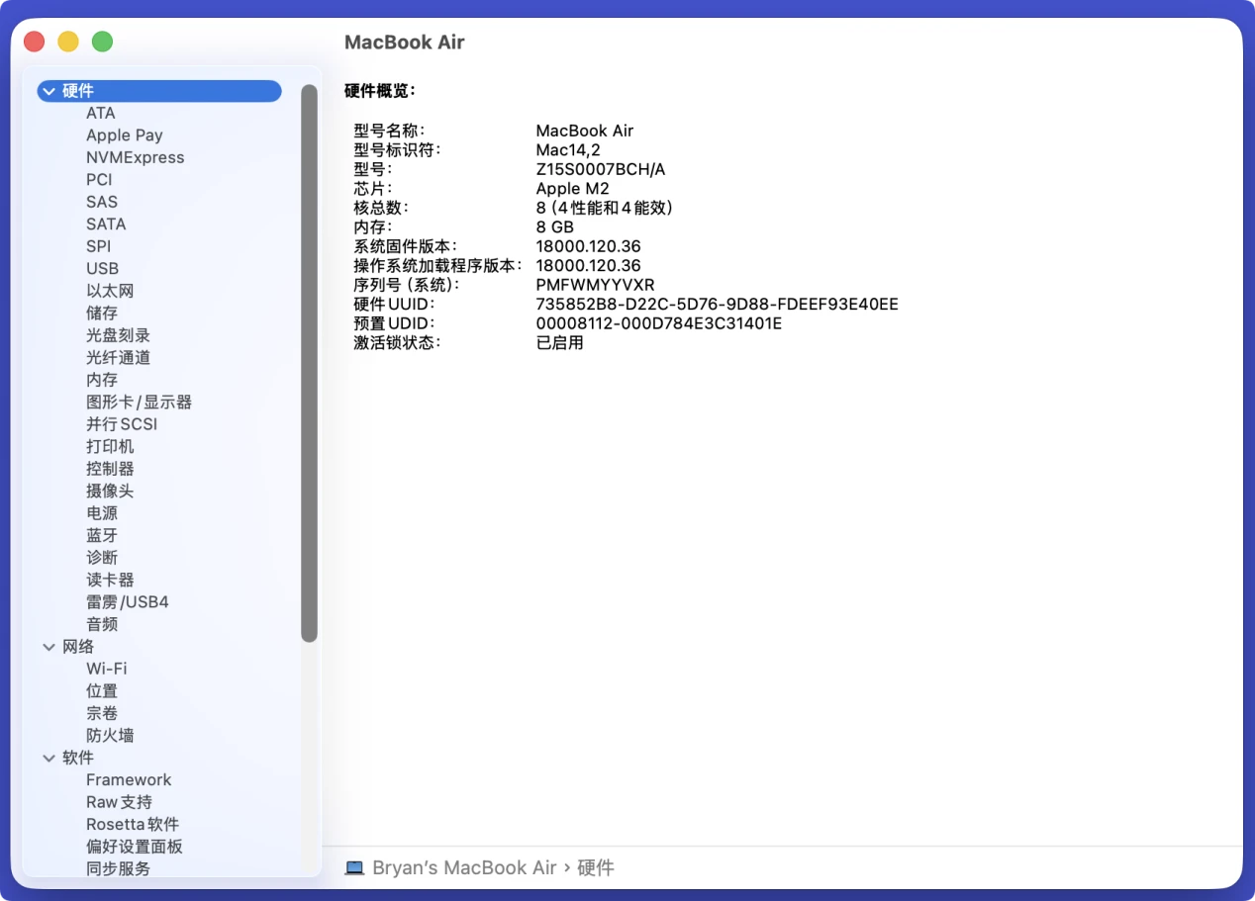The width and height of the screenshot is (1255, 901).
Task: Select 偏好设置面板 in the sidebar
Action: coord(135,847)
